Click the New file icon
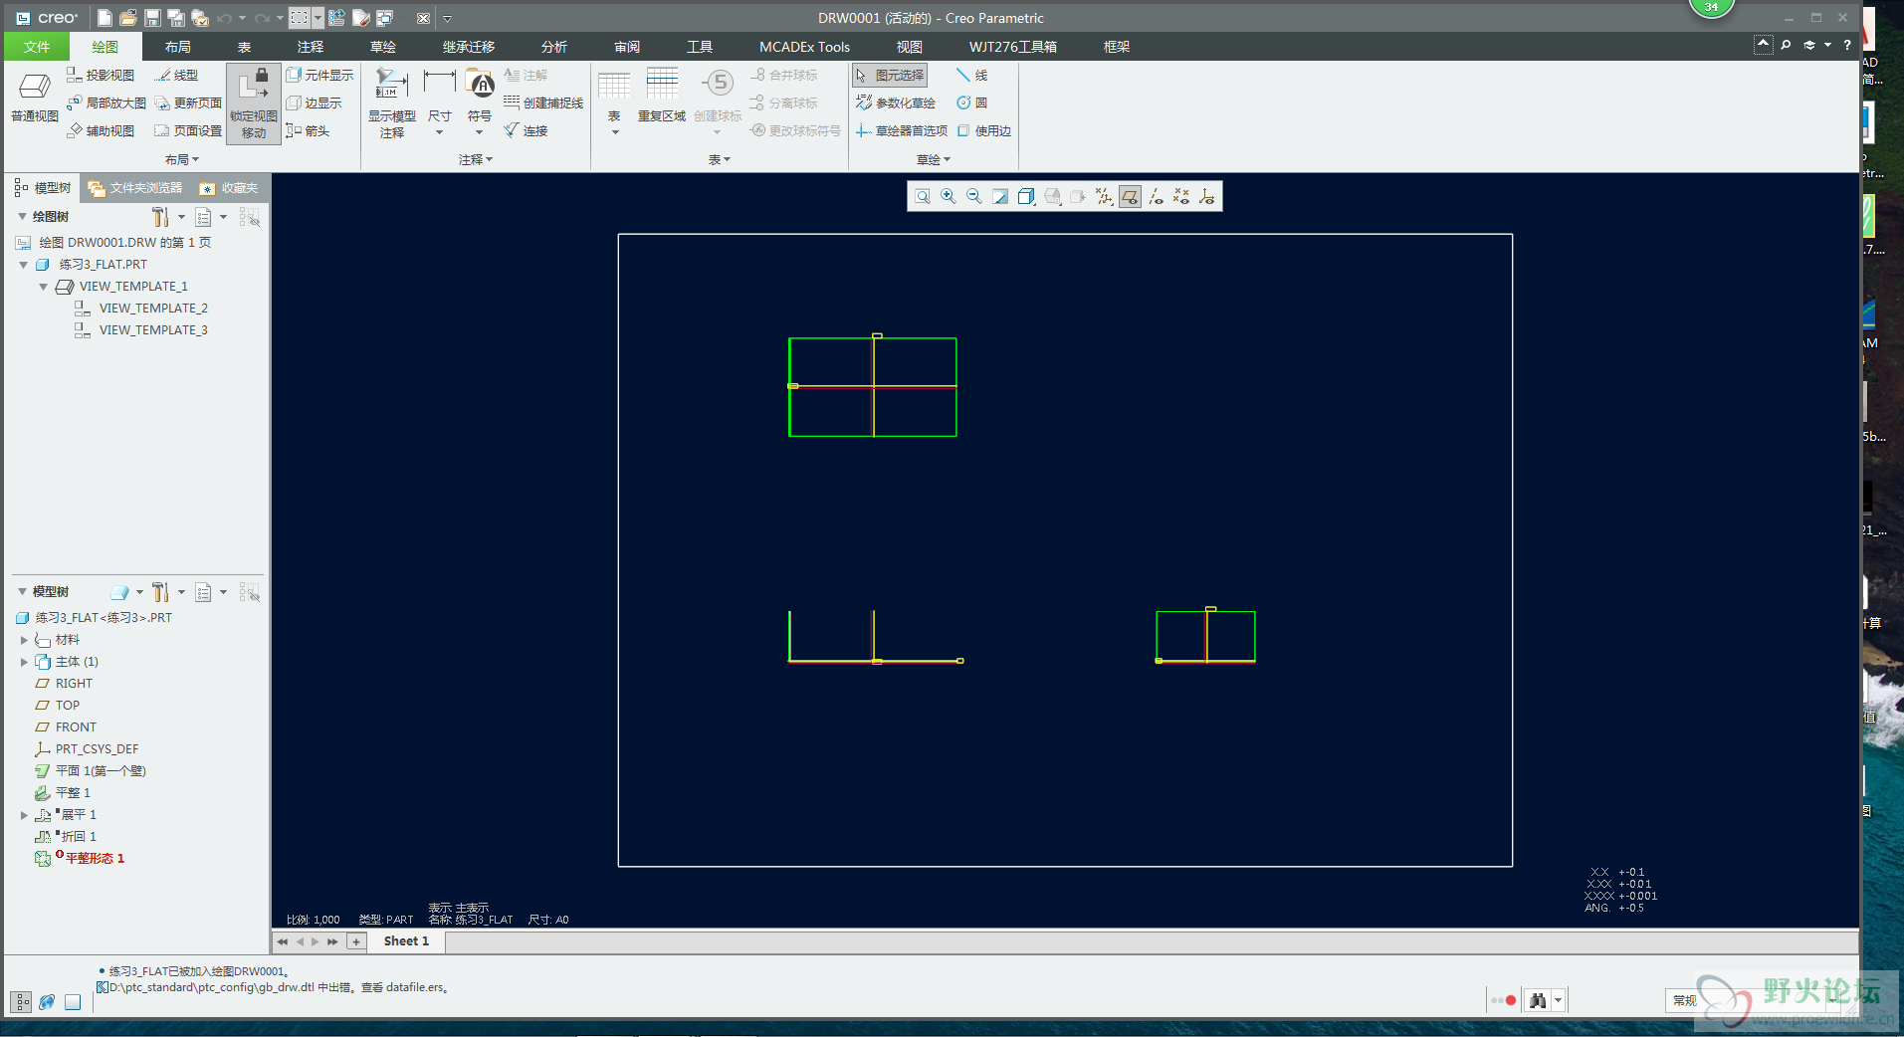This screenshot has width=1904, height=1037. [x=105, y=18]
